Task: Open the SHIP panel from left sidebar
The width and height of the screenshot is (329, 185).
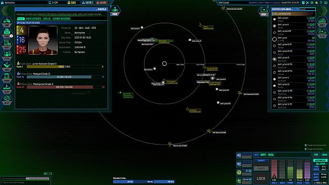Action: (x=7, y=22)
